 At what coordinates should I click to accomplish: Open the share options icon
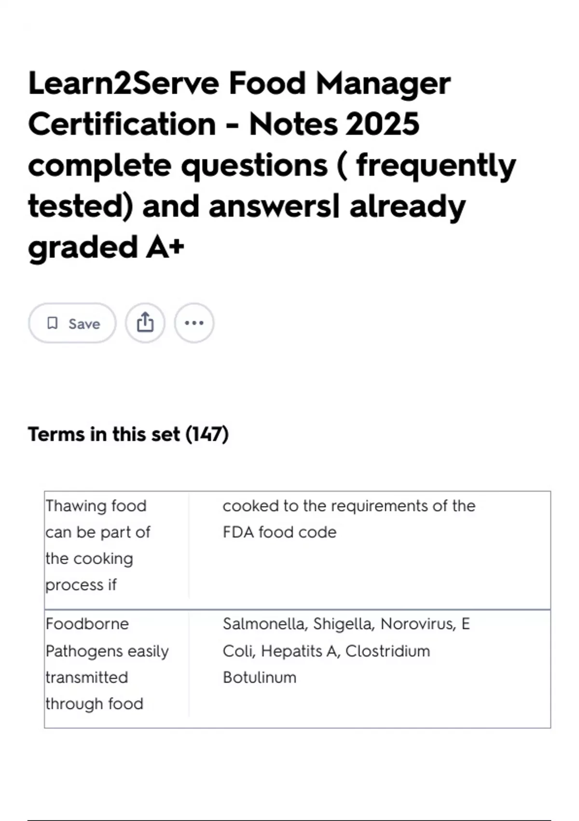click(x=145, y=323)
